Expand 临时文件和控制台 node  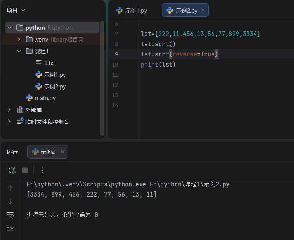point(9,121)
